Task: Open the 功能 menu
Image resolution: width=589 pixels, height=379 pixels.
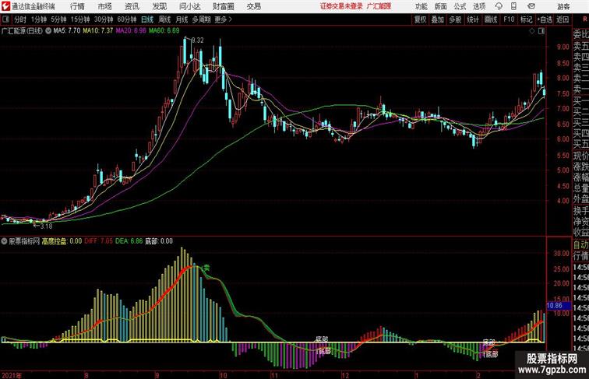Action: [x=421, y=6]
